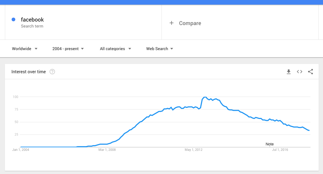The width and height of the screenshot is (323, 174).
Task: Click the May 1, 2012 axis label
Action: click(193, 150)
